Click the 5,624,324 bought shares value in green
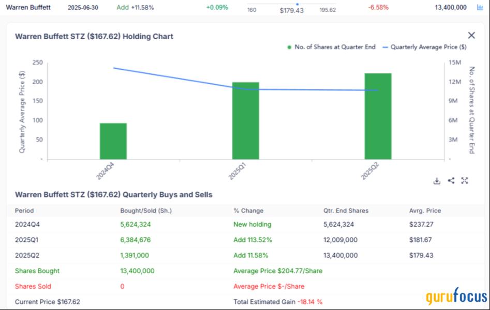 click(136, 224)
